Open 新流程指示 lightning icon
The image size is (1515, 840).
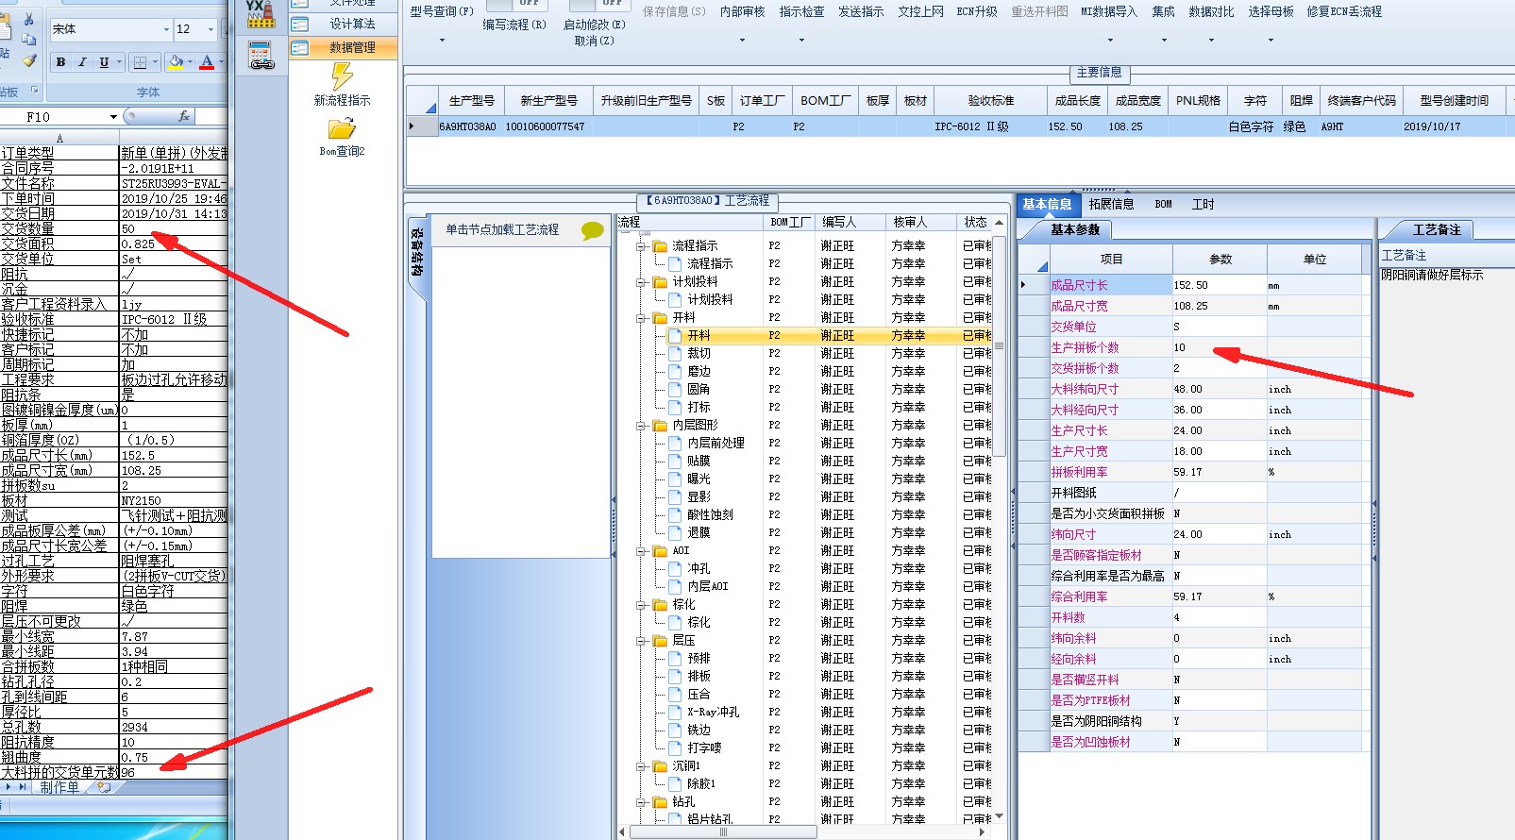click(342, 76)
